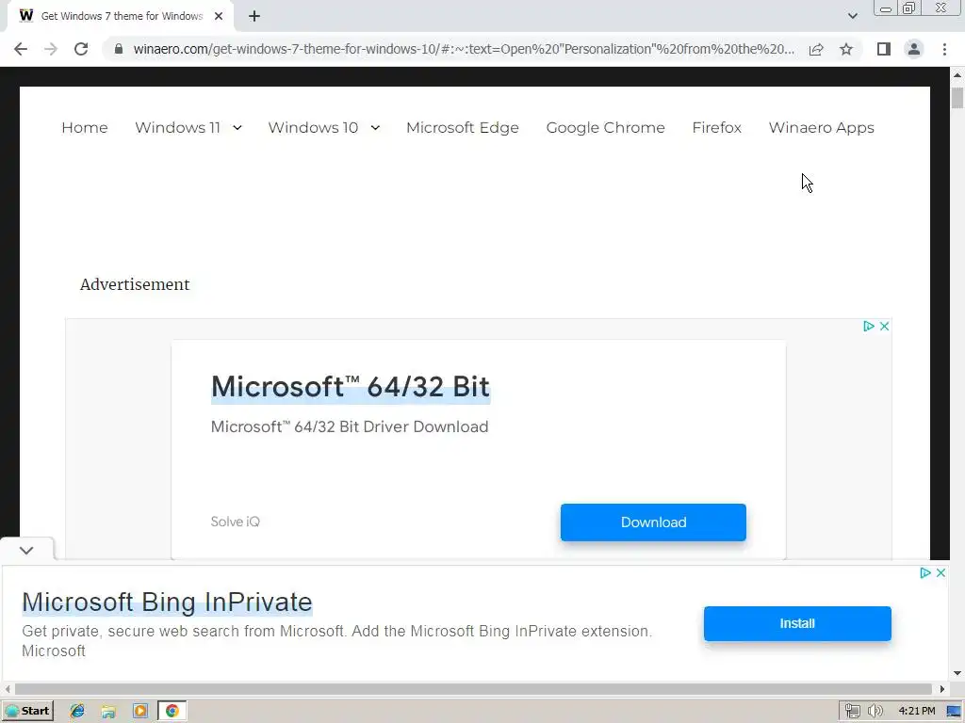View site security lock info

coord(119,49)
